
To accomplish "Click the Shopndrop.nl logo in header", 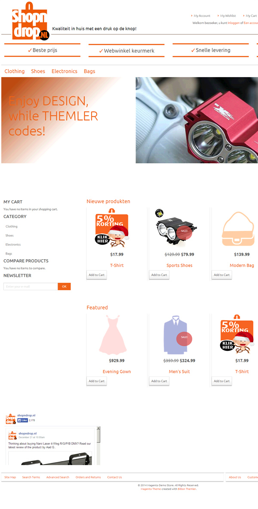I will 31,21.
